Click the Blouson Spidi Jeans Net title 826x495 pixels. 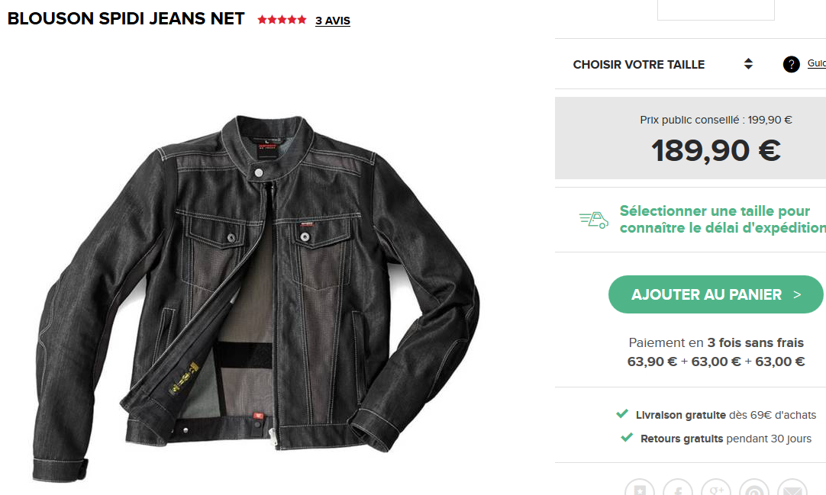(126, 18)
